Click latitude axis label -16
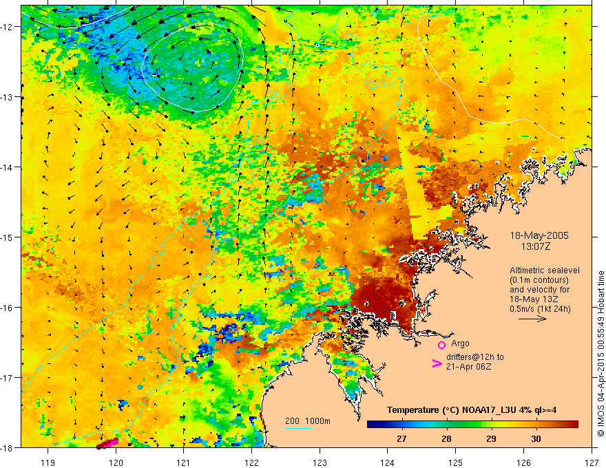Image resolution: width=606 pixels, height=468 pixels. pyautogui.click(x=7, y=308)
